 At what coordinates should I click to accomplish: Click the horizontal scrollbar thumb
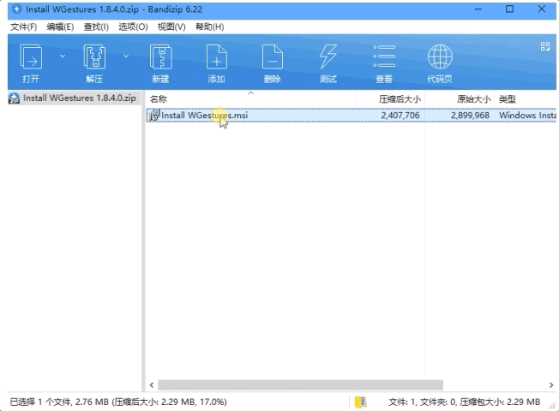tap(300, 385)
